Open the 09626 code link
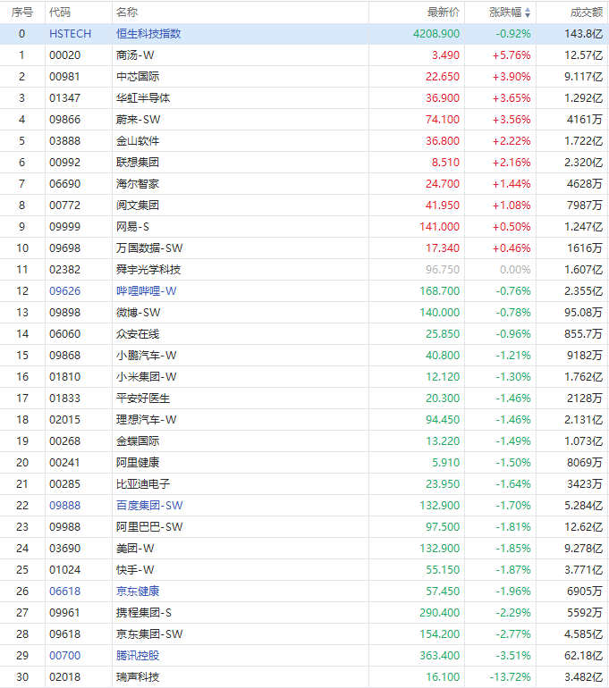 click(x=65, y=291)
